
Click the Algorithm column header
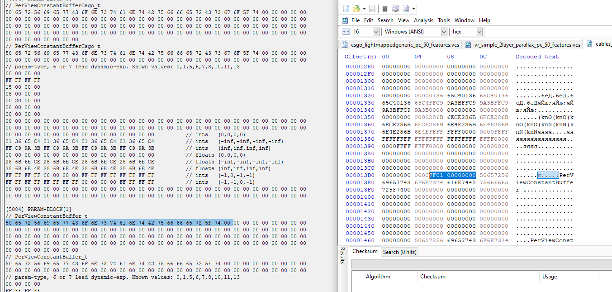pos(379,276)
